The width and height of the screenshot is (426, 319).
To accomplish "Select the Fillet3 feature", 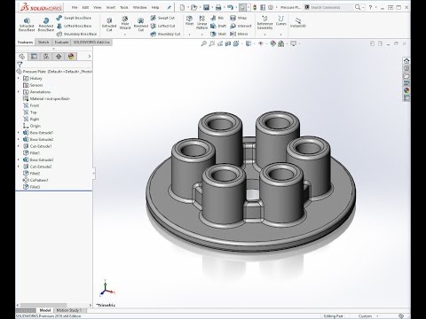I will [x=32, y=187].
